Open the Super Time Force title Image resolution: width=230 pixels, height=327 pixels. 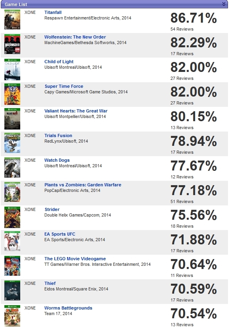click(64, 86)
